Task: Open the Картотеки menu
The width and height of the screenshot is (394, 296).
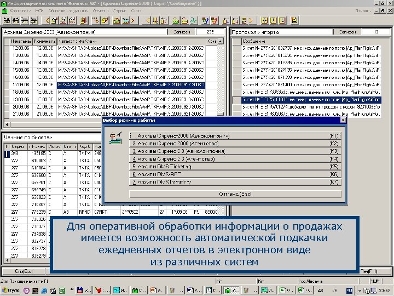Action: (x=20, y=11)
